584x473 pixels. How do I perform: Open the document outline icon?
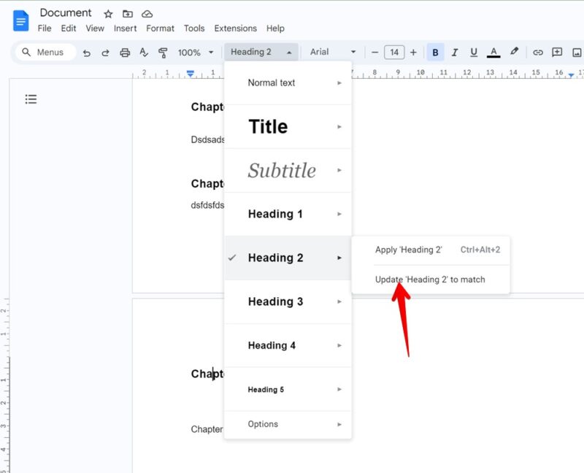(31, 99)
